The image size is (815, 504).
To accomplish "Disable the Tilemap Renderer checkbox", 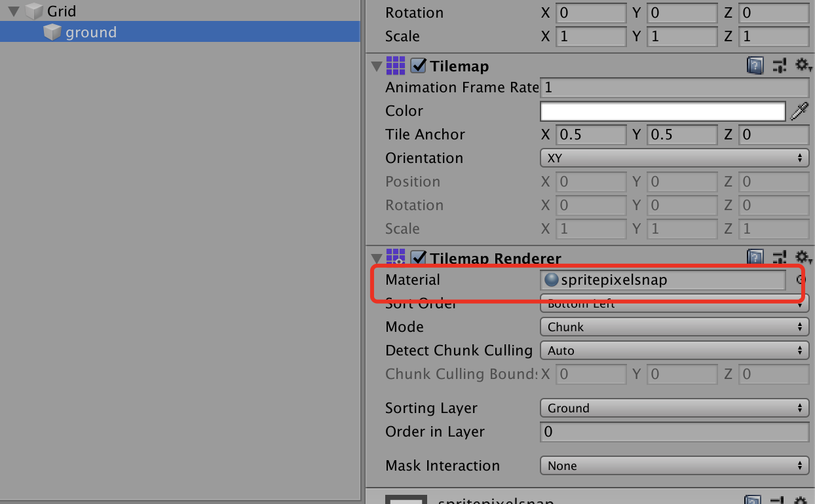I will [x=419, y=258].
